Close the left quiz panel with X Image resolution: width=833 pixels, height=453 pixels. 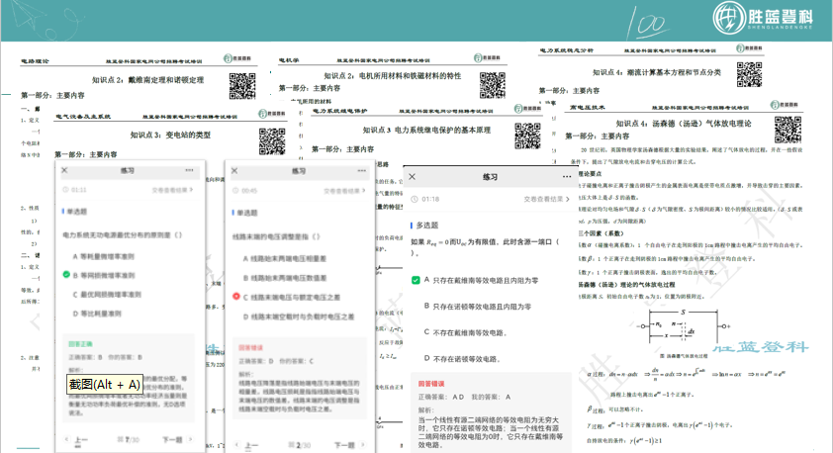[x=65, y=170]
